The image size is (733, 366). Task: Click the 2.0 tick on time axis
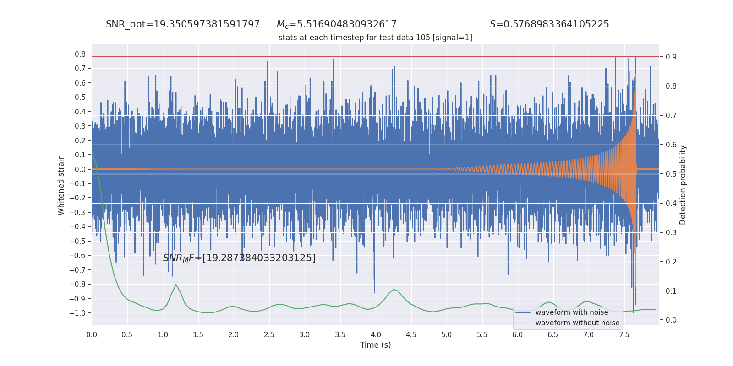pos(234,334)
